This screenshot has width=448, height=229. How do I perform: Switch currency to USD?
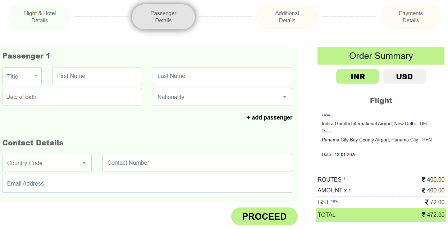(x=404, y=76)
